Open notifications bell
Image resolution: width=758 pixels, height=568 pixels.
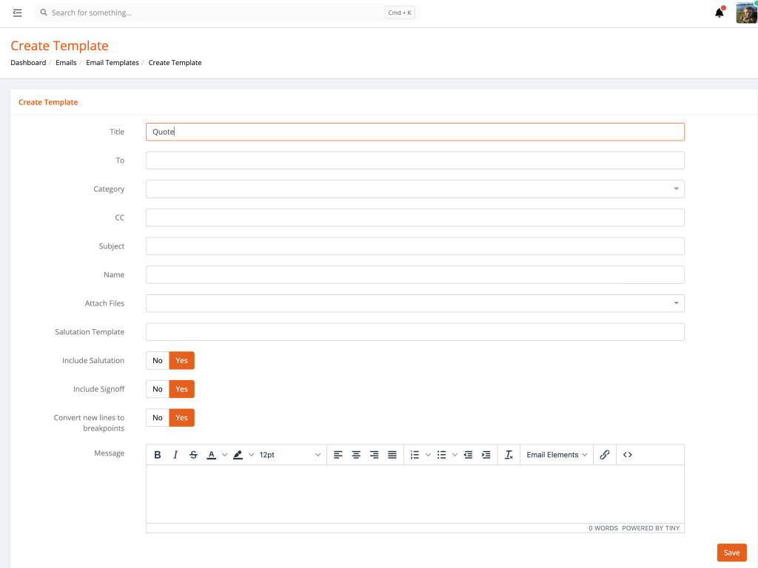pos(719,13)
